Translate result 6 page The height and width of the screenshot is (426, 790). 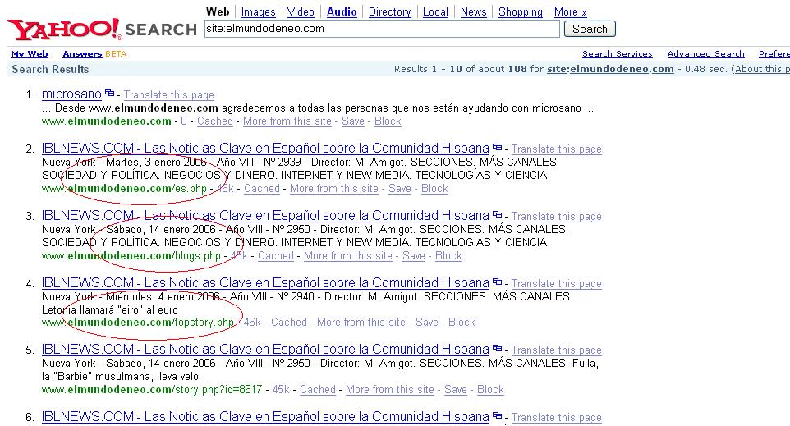556,418
